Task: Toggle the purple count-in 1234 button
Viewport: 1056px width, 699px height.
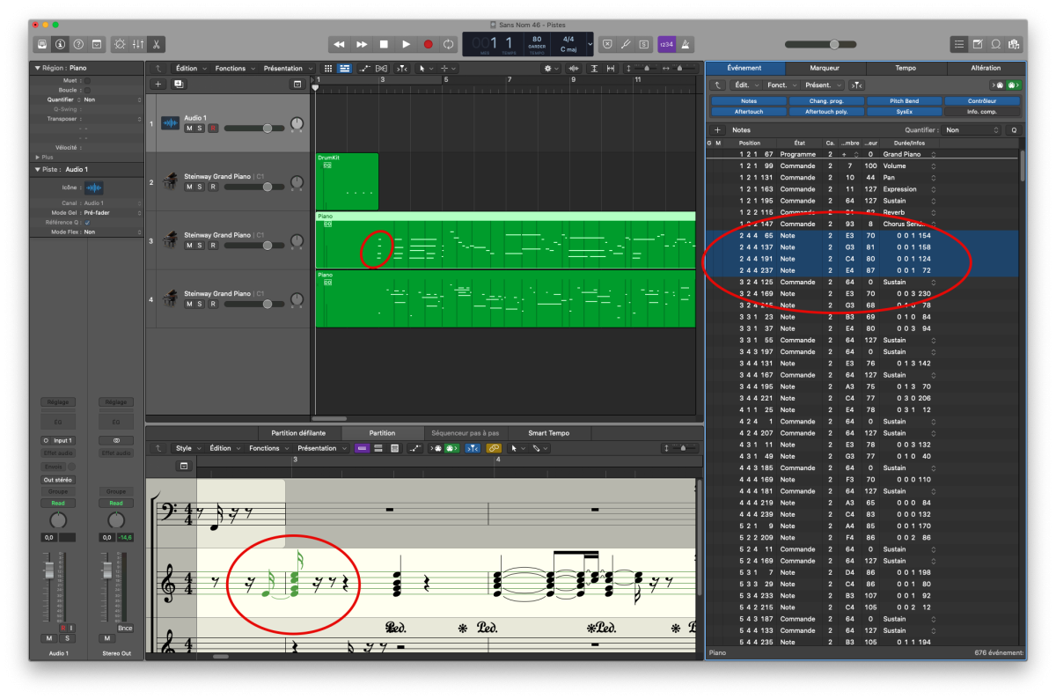Action: (x=667, y=44)
